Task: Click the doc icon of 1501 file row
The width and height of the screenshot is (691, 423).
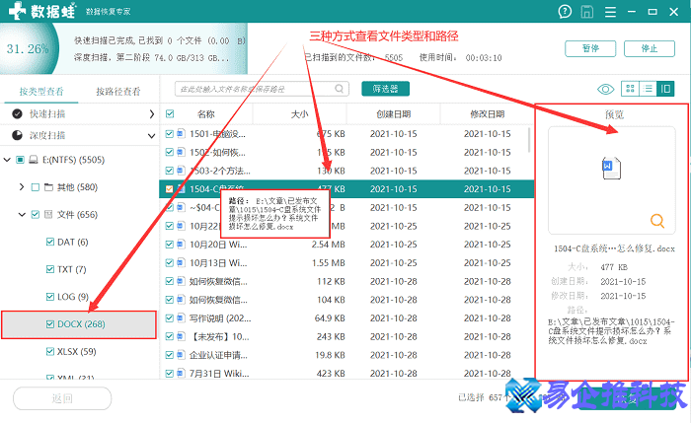Action: tap(181, 133)
